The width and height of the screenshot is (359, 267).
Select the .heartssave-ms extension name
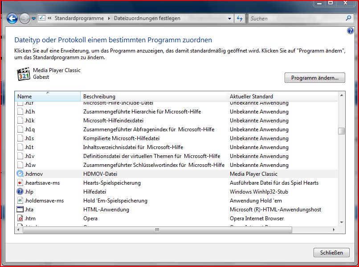click(42, 183)
